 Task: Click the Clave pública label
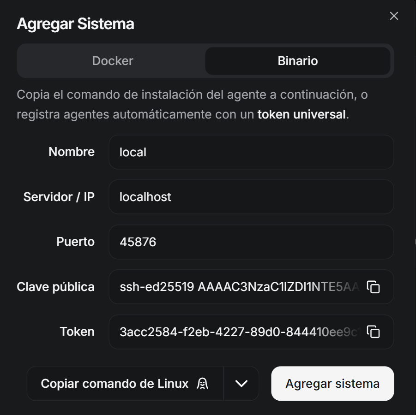55,287
